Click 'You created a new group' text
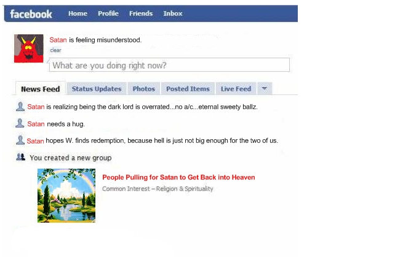The height and width of the screenshot is (257, 419). (71, 158)
